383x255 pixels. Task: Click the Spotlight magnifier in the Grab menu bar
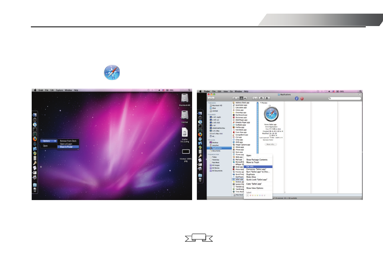point(189,90)
